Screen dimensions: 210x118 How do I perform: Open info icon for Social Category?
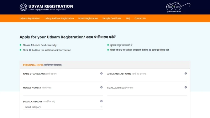click(x=101, y=101)
